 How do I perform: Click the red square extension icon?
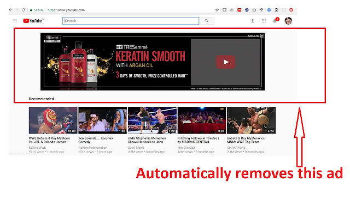tap(240, 10)
